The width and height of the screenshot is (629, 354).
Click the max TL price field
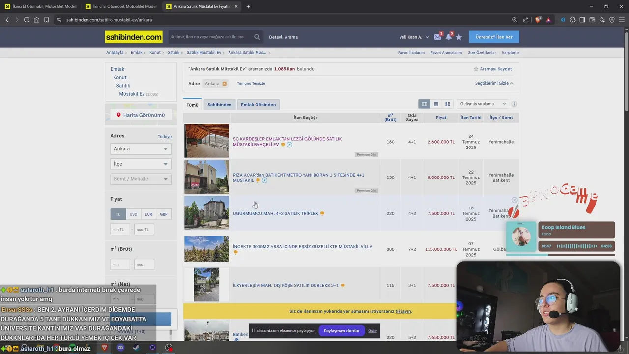click(x=144, y=230)
